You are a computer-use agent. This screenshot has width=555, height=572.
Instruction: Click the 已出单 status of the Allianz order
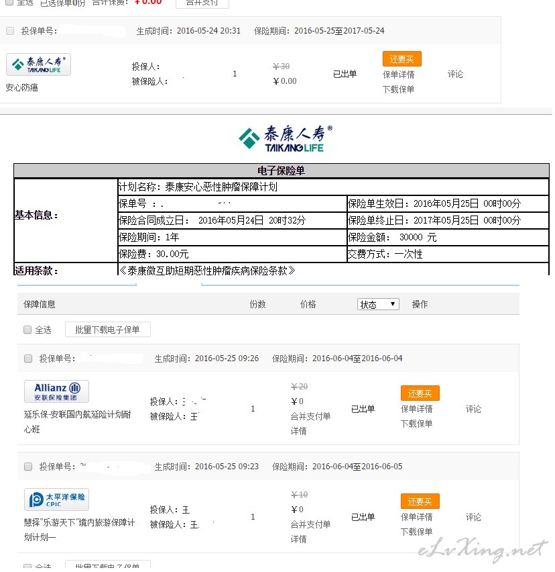pyautogui.click(x=363, y=409)
